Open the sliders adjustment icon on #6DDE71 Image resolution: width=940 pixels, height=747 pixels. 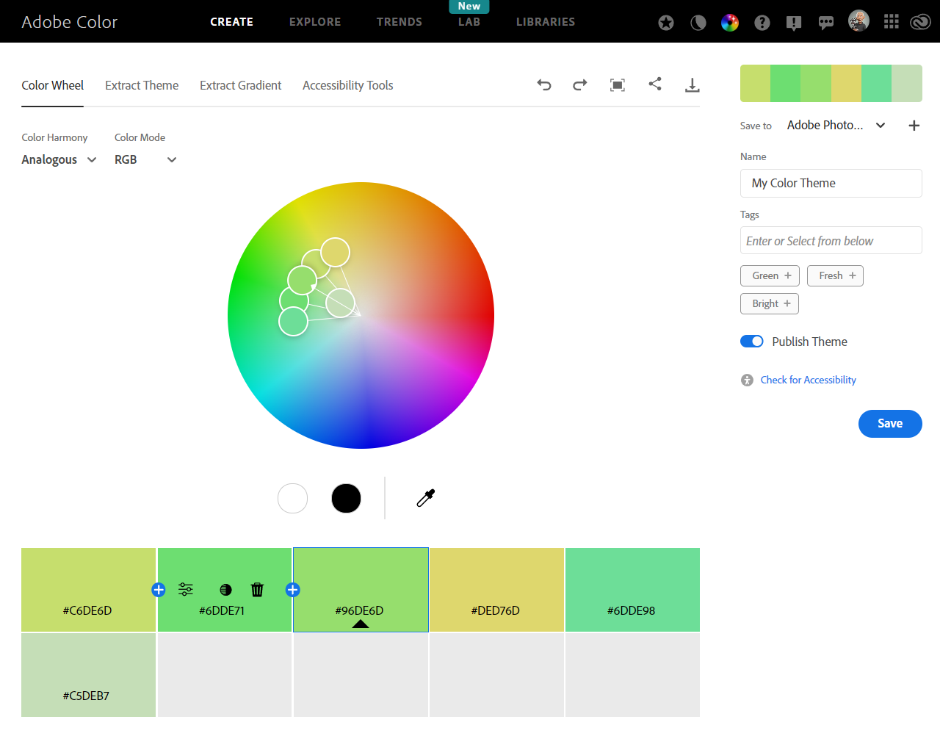186,590
